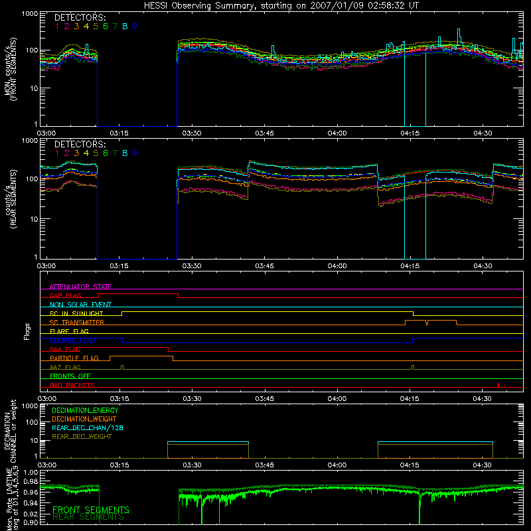
Task: Click the NON_SOLAR_EVENT flag label
Action: pyautogui.click(x=80, y=305)
